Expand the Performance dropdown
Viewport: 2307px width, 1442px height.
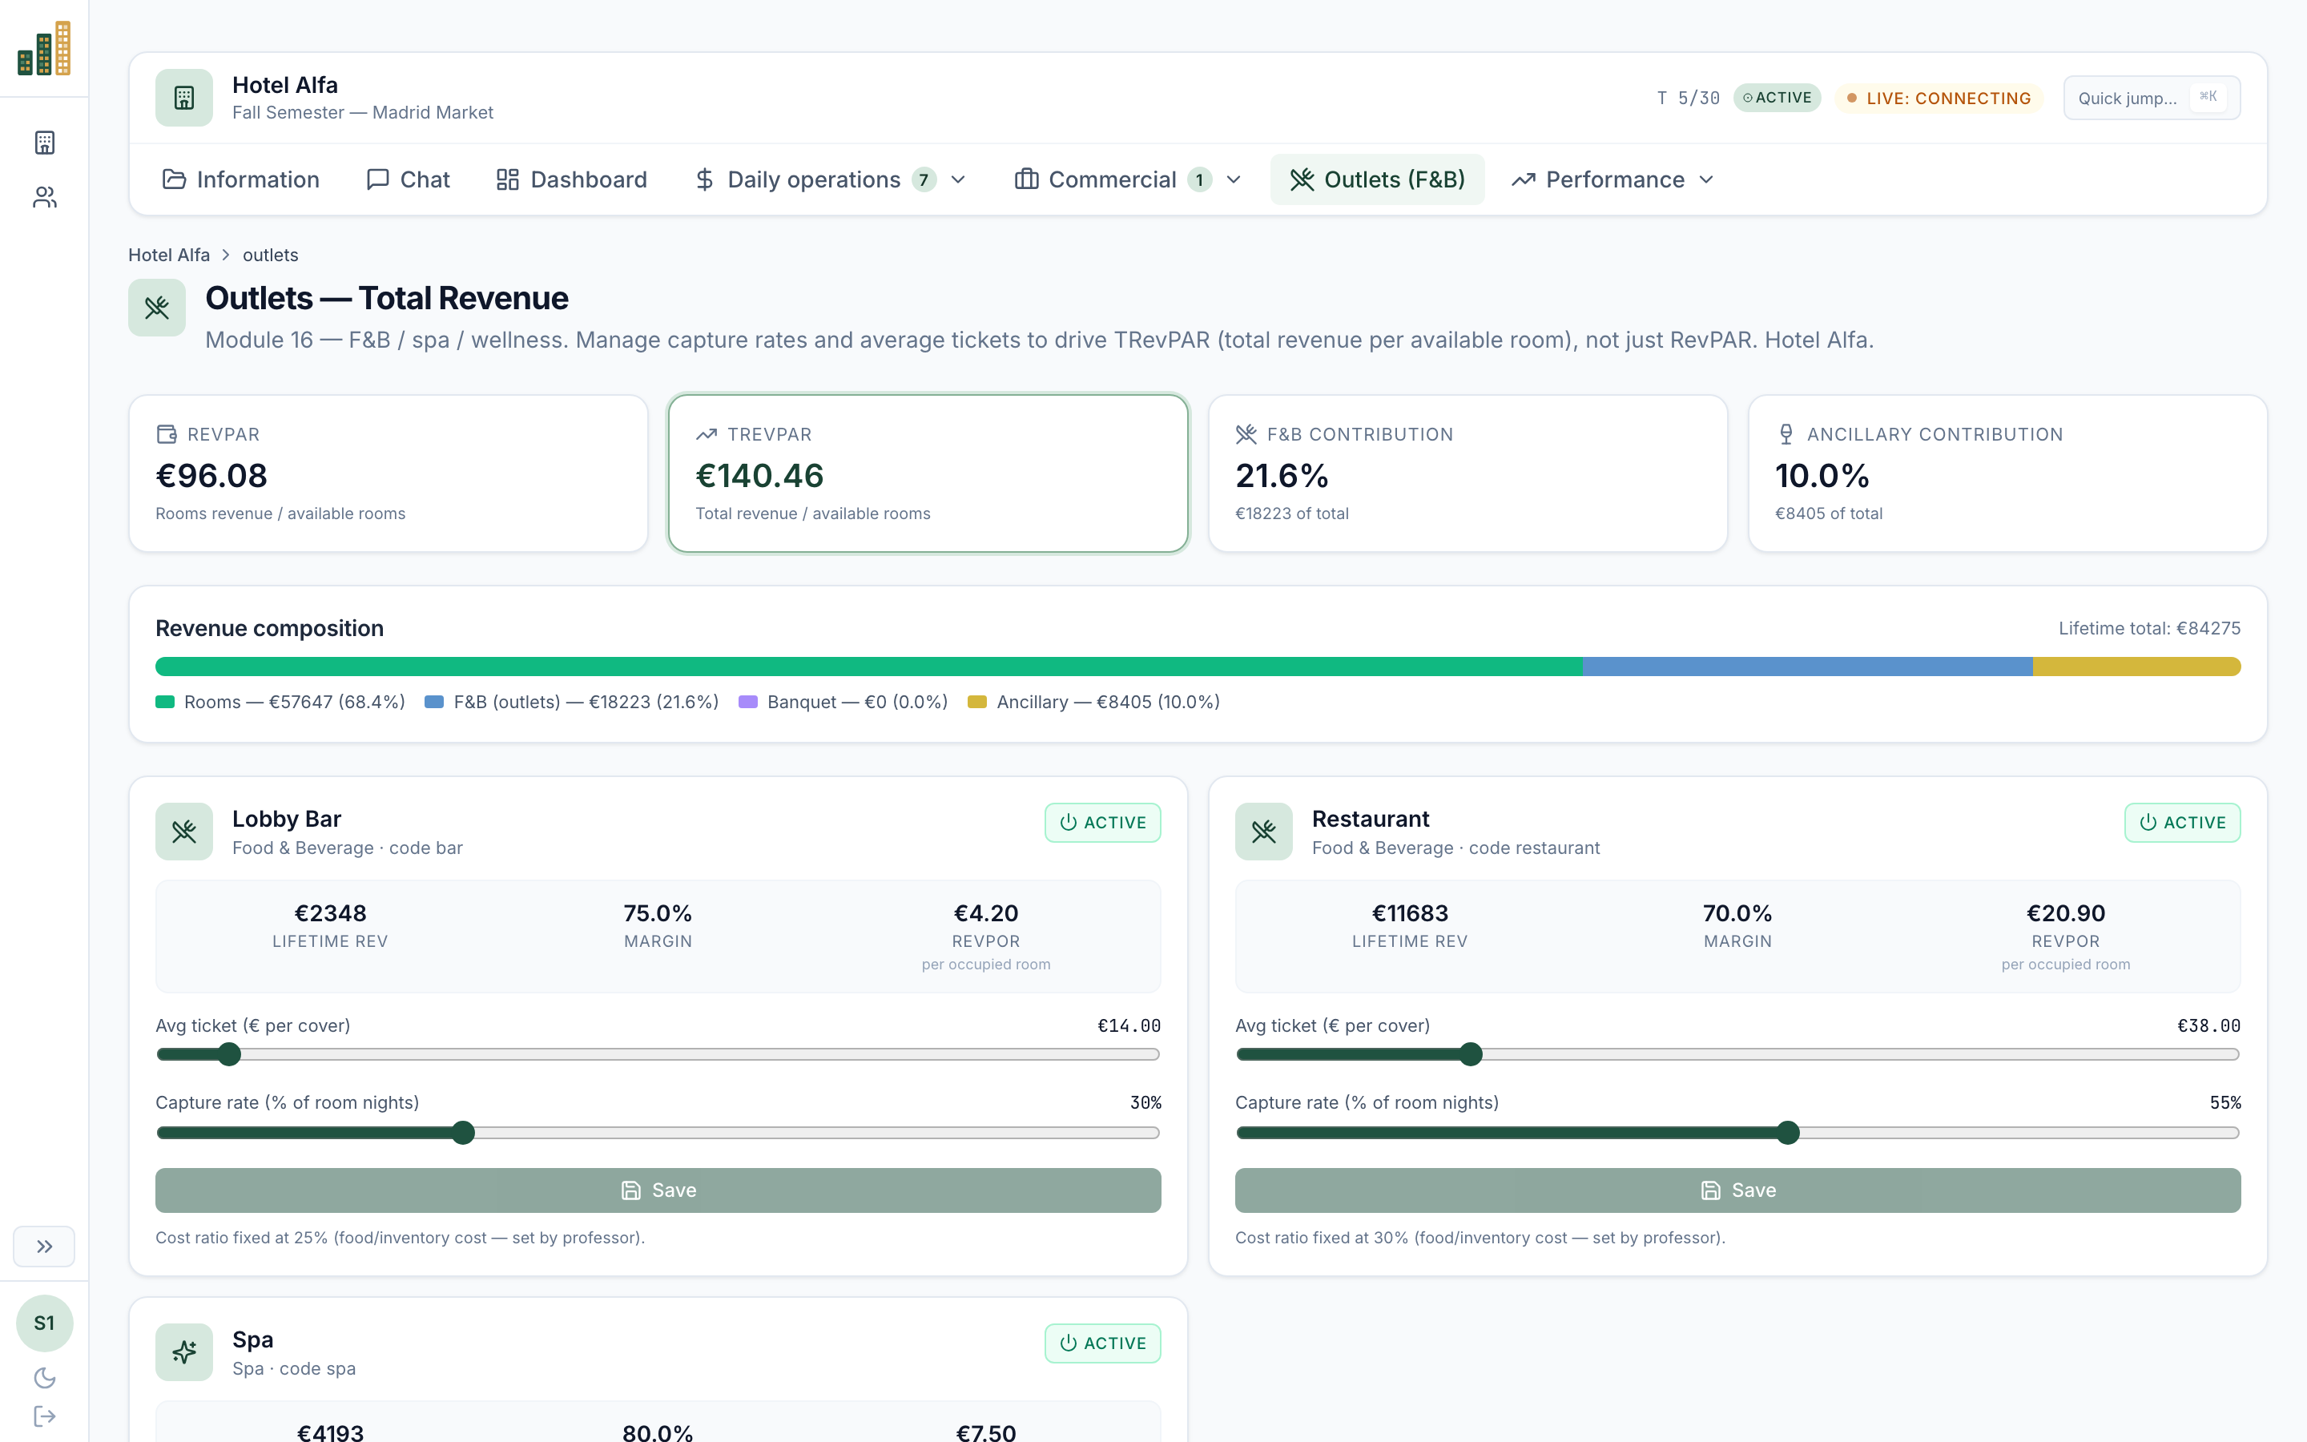(x=1614, y=179)
